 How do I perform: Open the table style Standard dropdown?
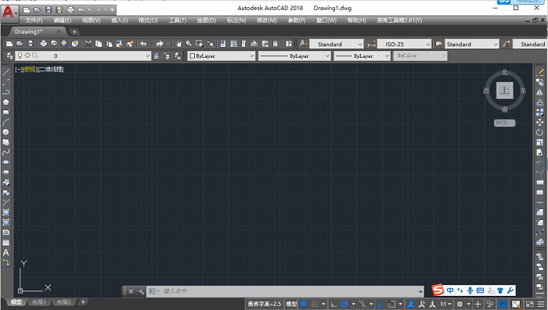coord(472,44)
